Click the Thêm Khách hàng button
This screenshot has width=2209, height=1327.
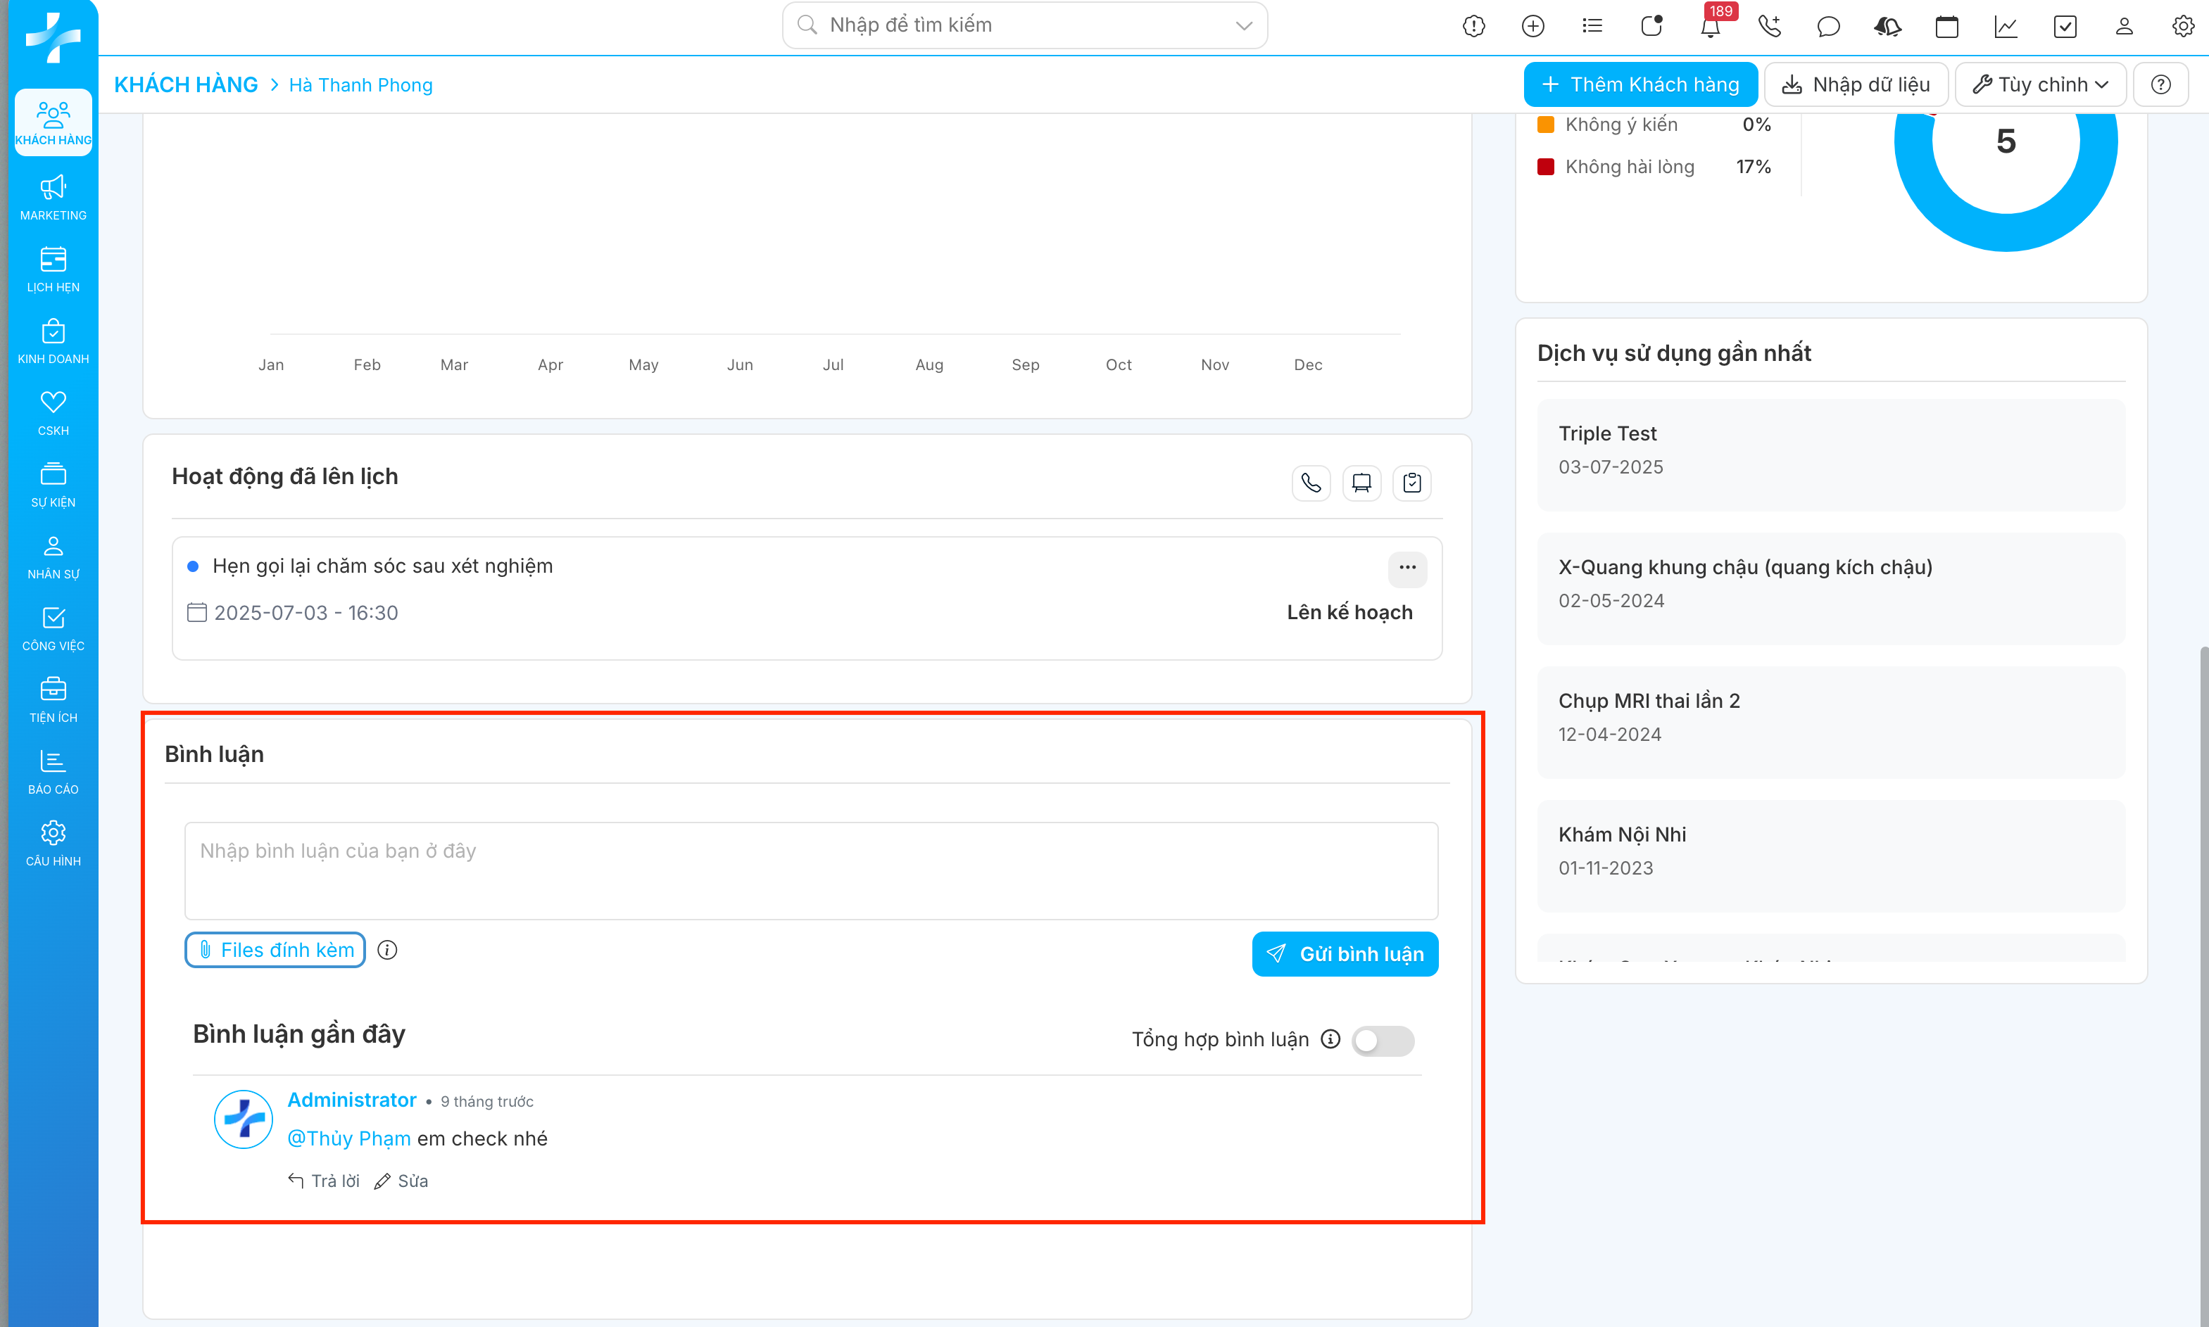tap(1640, 85)
